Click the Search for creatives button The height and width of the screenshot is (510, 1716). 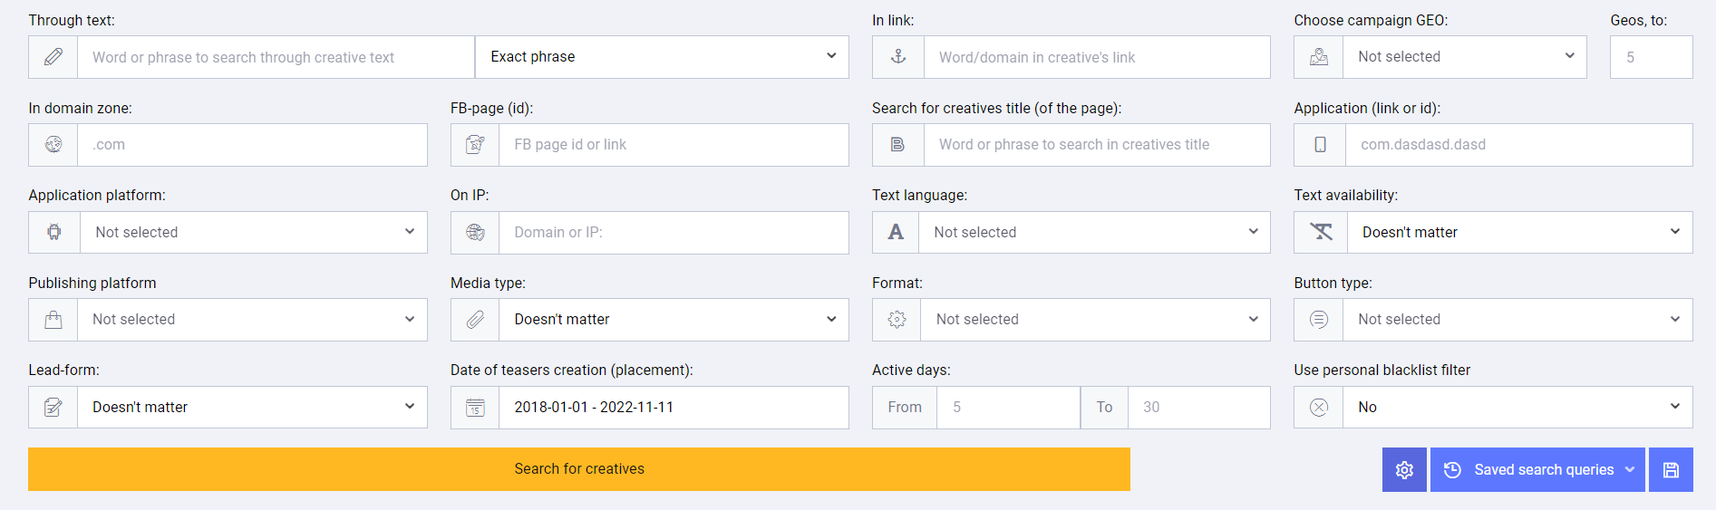point(579,469)
